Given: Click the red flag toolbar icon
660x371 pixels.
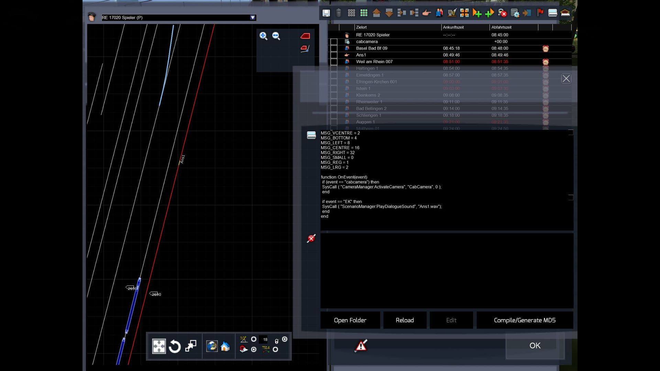Looking at the screenshot, I should [540, 13].
